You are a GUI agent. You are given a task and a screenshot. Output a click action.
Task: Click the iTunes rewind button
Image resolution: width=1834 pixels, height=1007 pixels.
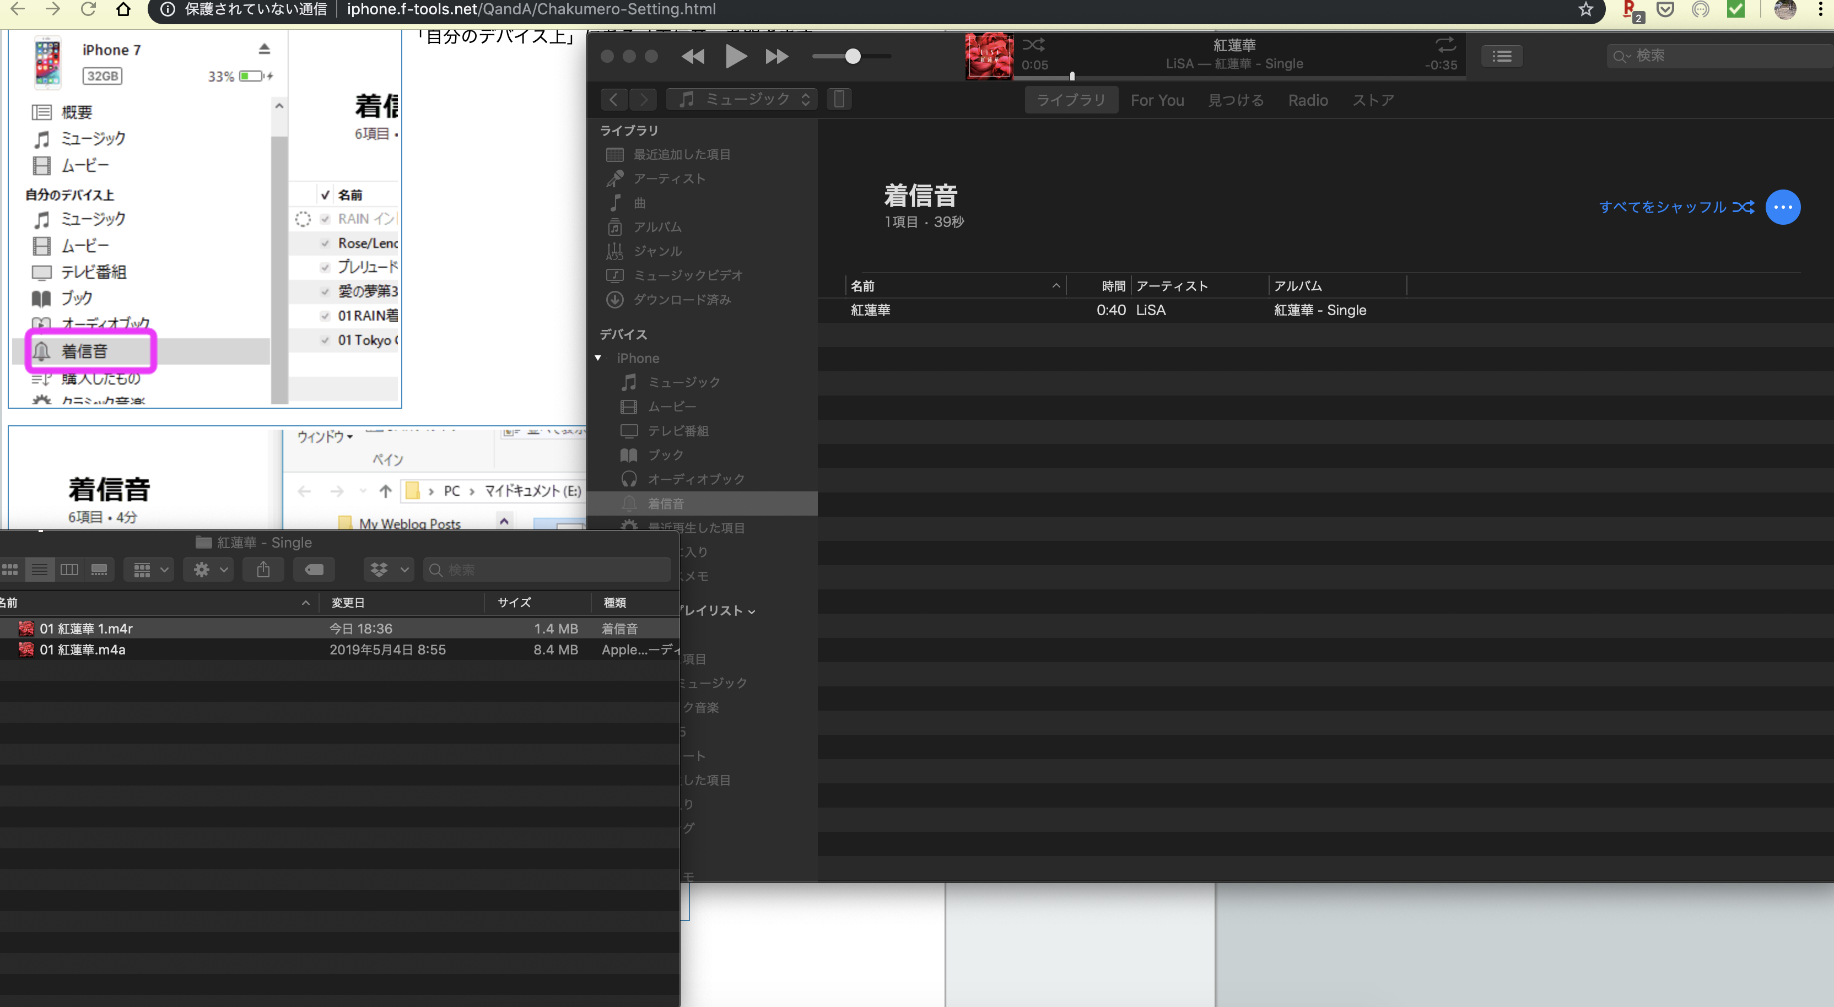pyautogui.click(x=693, y=56)
